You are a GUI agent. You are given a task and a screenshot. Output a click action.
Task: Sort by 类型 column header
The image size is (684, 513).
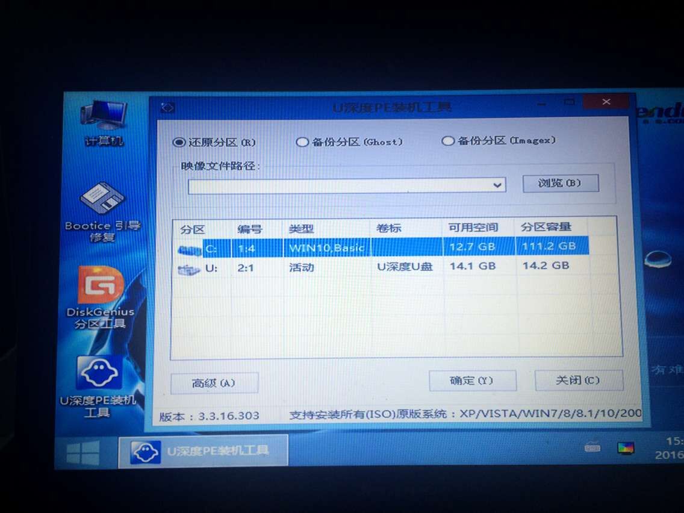click(301, 229)
